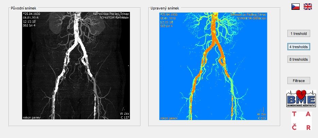Apply the 4 tresholds segmentation

(x=299, y=47)
